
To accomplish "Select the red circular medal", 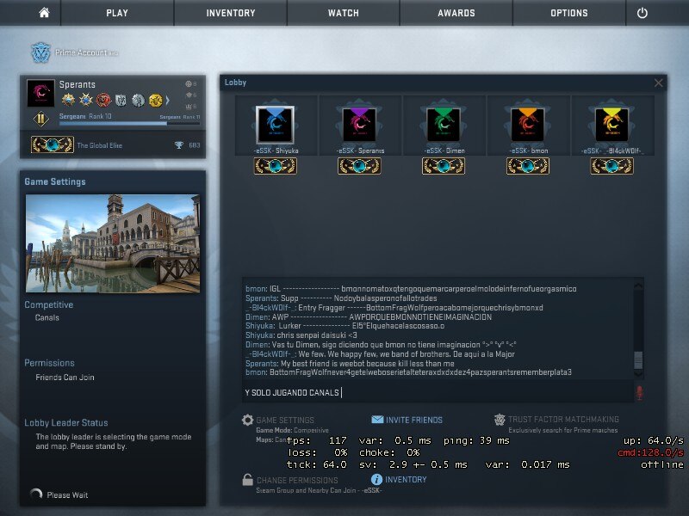I will 103,101.
